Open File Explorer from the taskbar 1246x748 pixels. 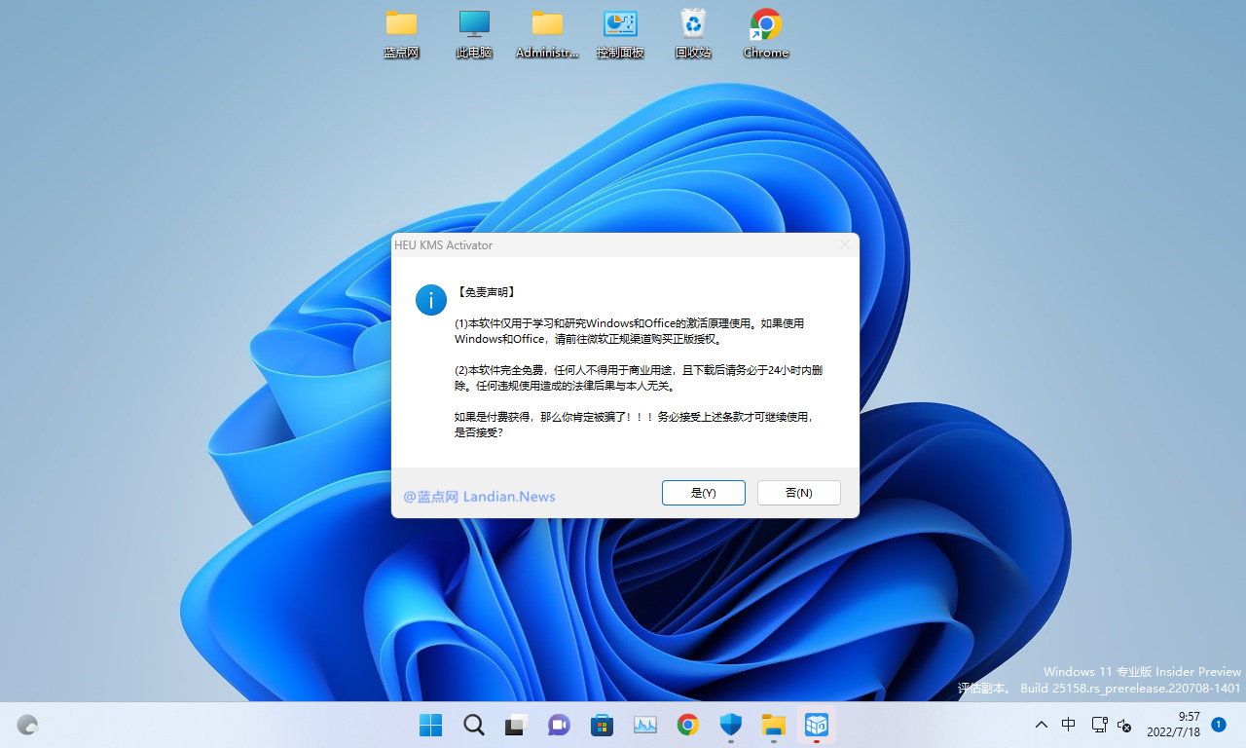pos(773,725)
